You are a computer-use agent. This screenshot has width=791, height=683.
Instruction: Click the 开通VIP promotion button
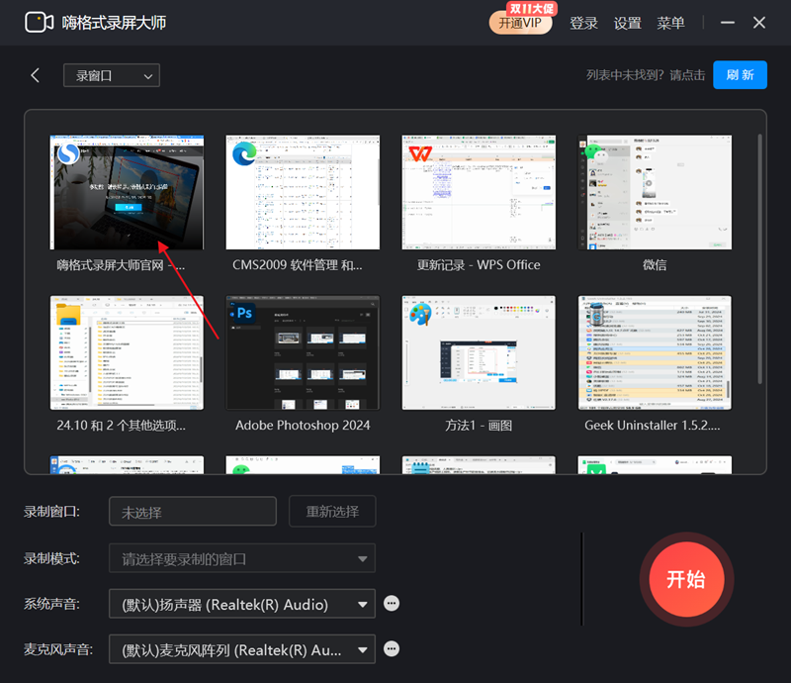tap(520, 22)
